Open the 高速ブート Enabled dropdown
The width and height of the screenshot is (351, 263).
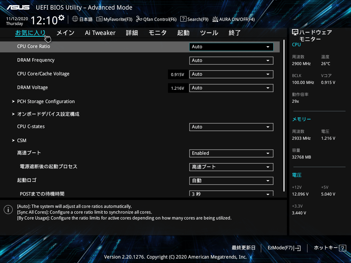pyautogui.click(x=231, y=153)
